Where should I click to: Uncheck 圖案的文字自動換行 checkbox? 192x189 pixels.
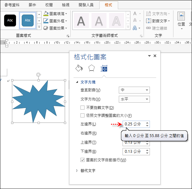coord(82,160)
